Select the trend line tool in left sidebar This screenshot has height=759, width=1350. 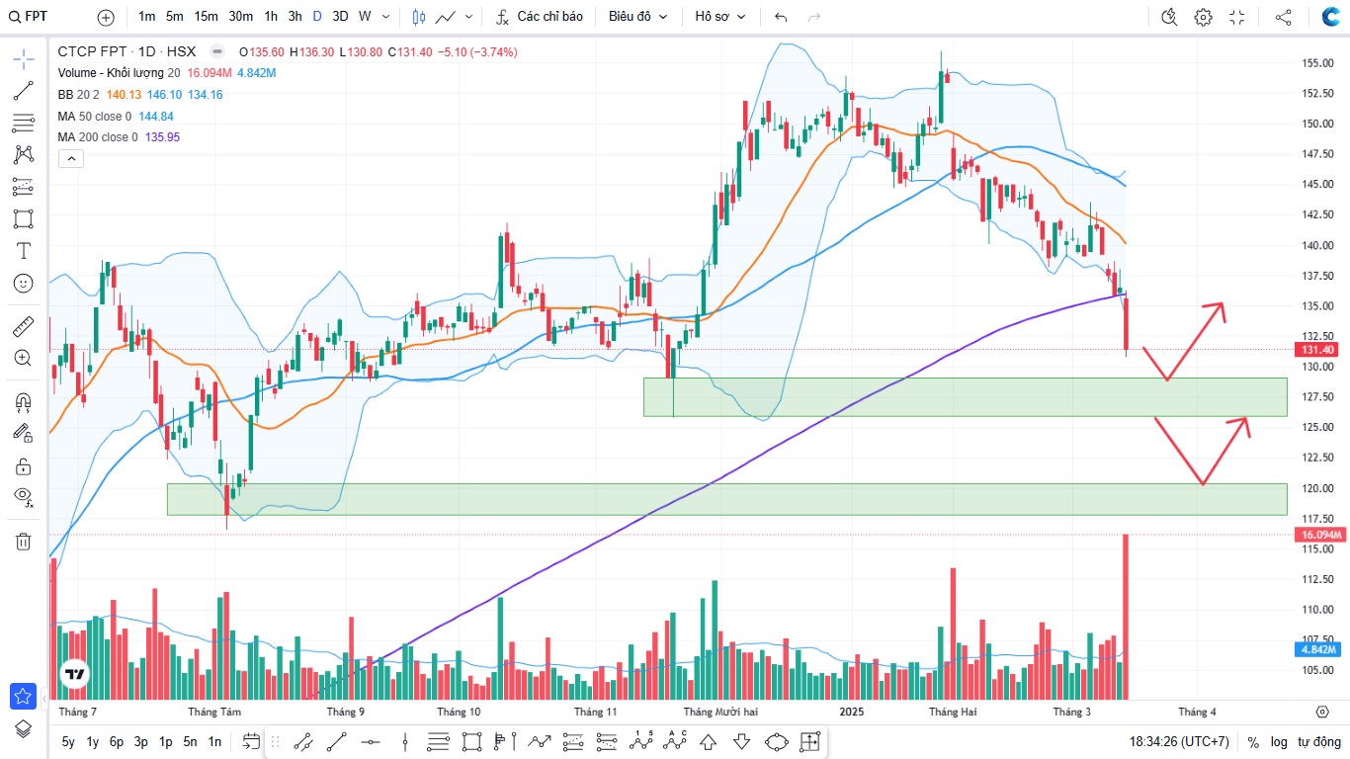coord(24,91)
